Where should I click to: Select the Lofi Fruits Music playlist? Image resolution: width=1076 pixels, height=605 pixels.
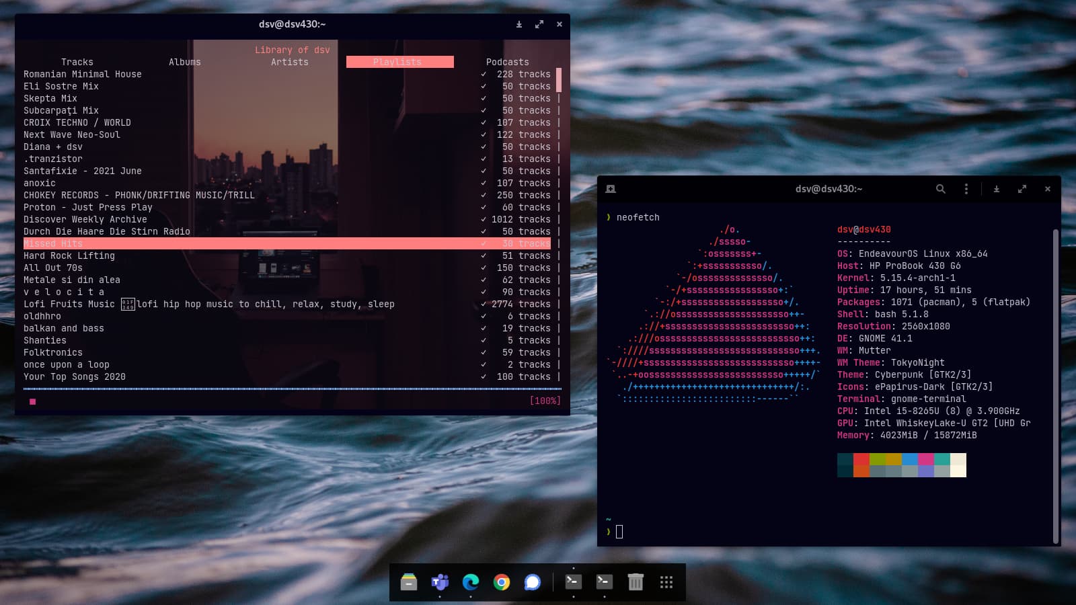287,304
